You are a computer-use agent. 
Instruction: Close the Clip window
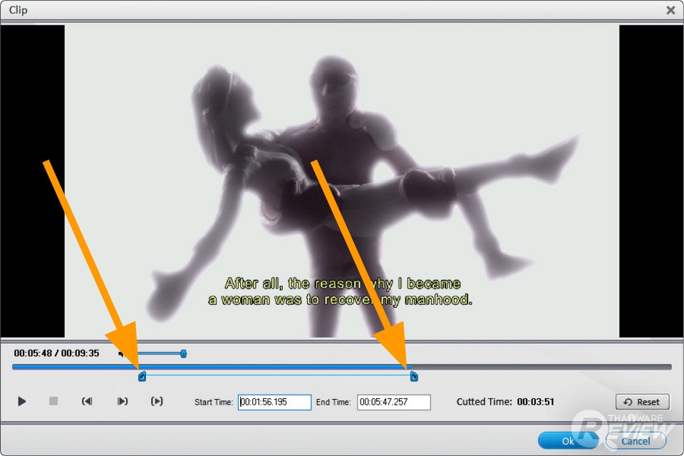[x=670, y=10]
